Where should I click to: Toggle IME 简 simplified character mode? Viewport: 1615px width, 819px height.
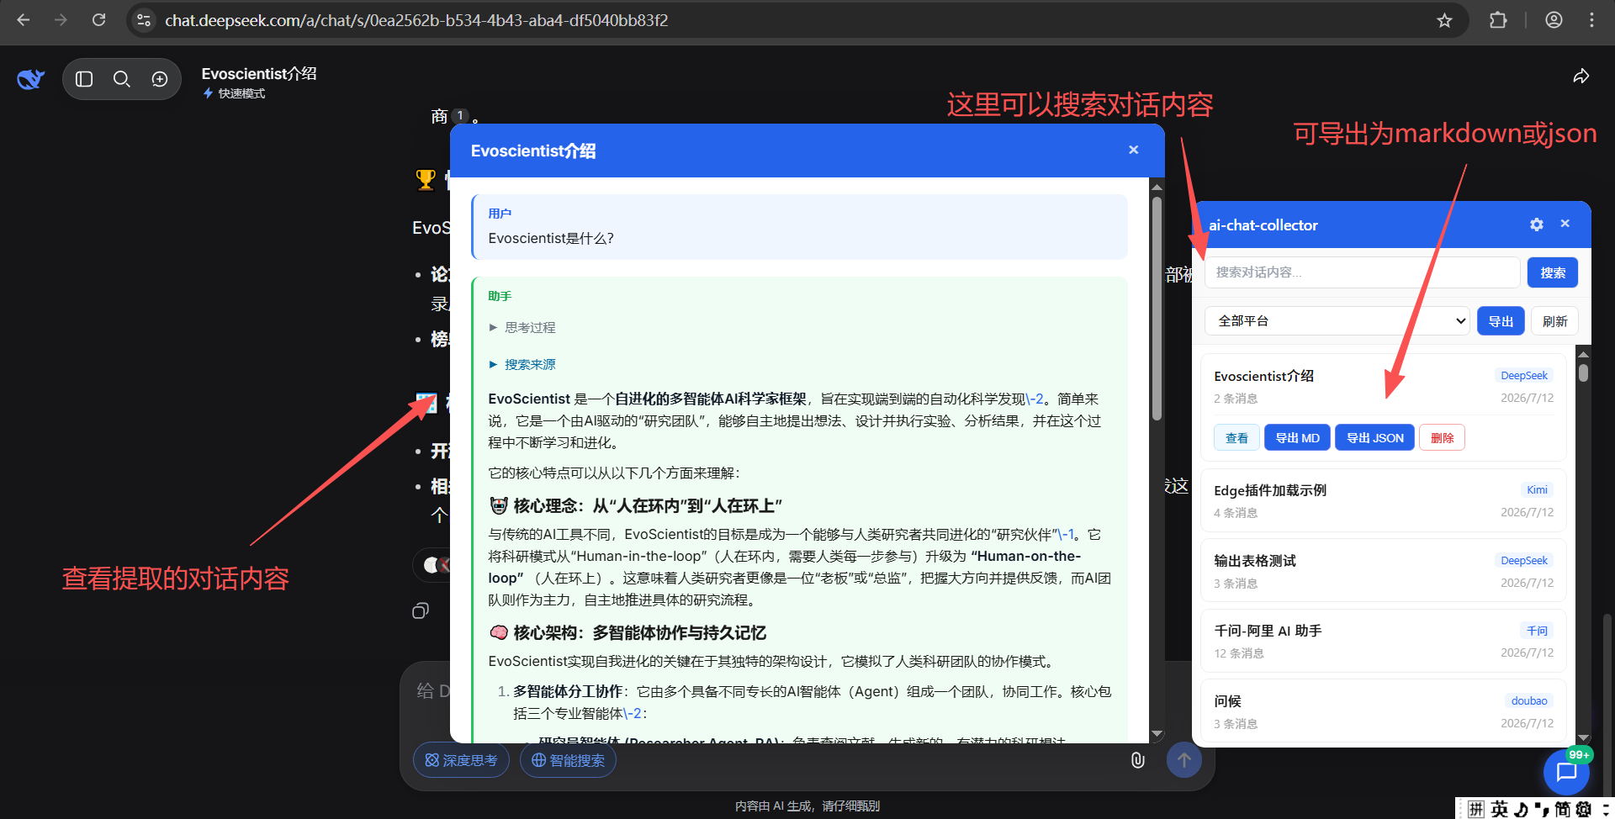click(1562, 809)
